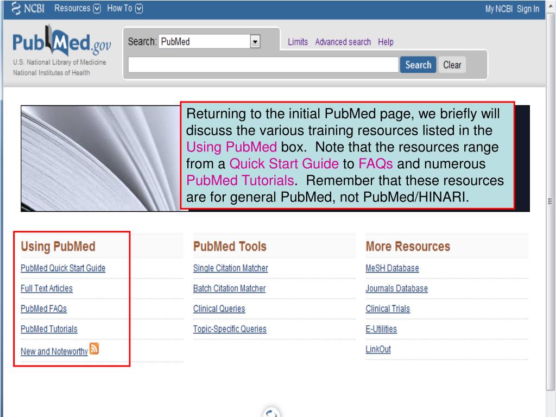
Task: Open the Search database dropdown arrow
Action: pos(255,42)
